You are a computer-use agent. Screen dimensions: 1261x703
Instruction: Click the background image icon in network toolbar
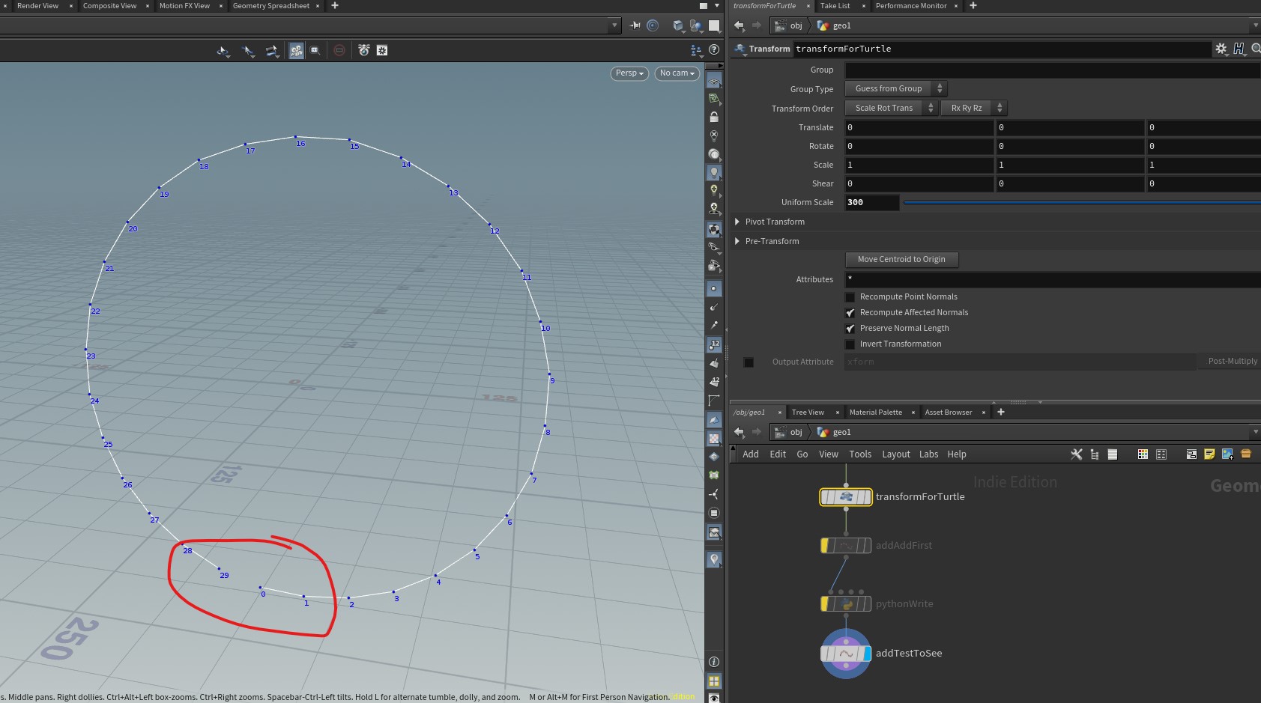pos(1227,454)
